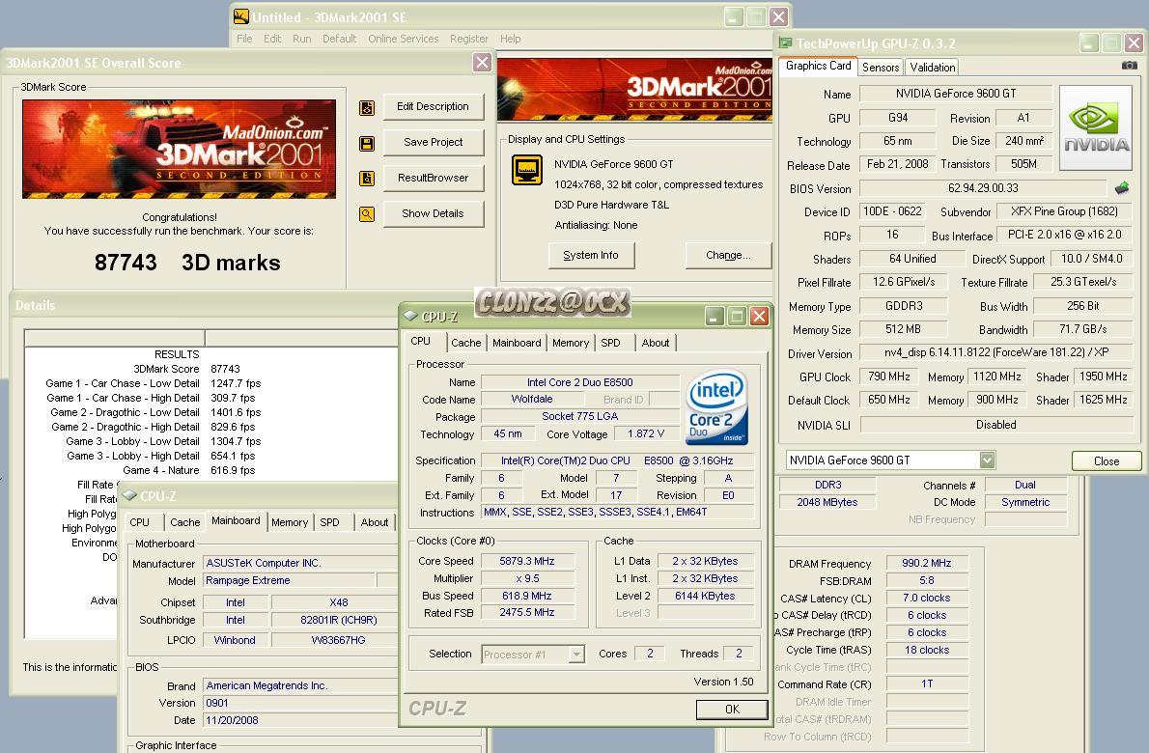This screenshot has width=1149, height=753.
Task: Click the 87743 3D marks score text
Action: pos(187,263)
